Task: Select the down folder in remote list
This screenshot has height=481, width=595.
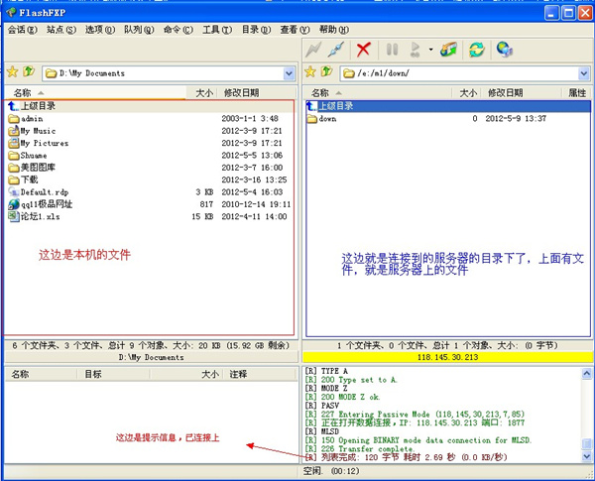Action: pyautogui.click(x=327, y=118)
